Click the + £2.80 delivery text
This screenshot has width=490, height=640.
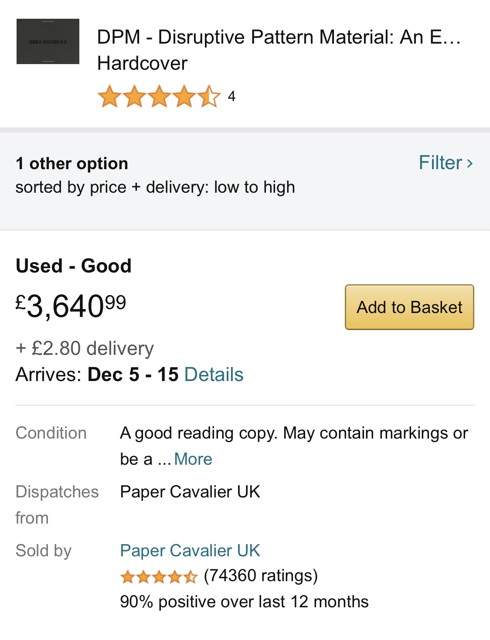coord(85,348)
